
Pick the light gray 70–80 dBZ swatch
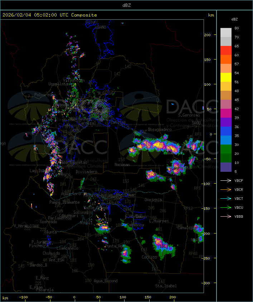226,32
